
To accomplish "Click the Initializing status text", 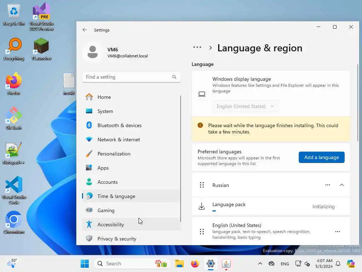I will tap(323, 206).
